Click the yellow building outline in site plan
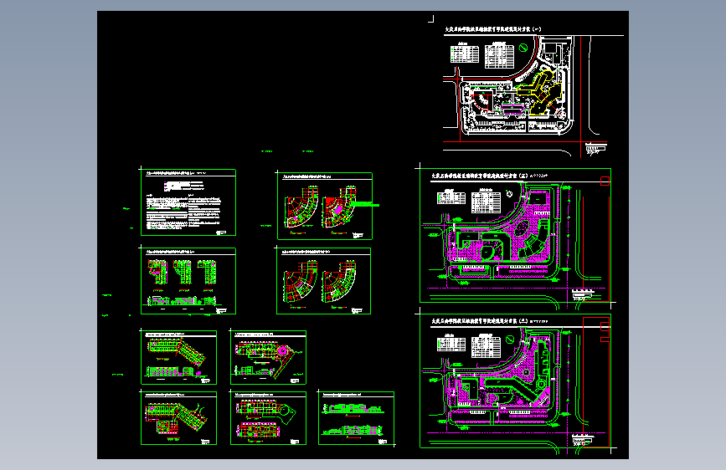This screenshot has width=726, height=470. pyautogui.click(x=539, y=92)
